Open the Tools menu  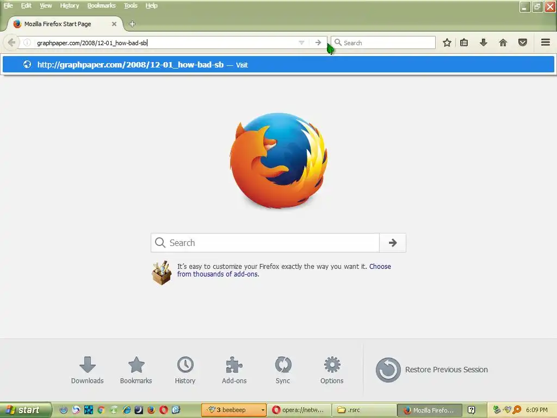(x=131, y=5)
